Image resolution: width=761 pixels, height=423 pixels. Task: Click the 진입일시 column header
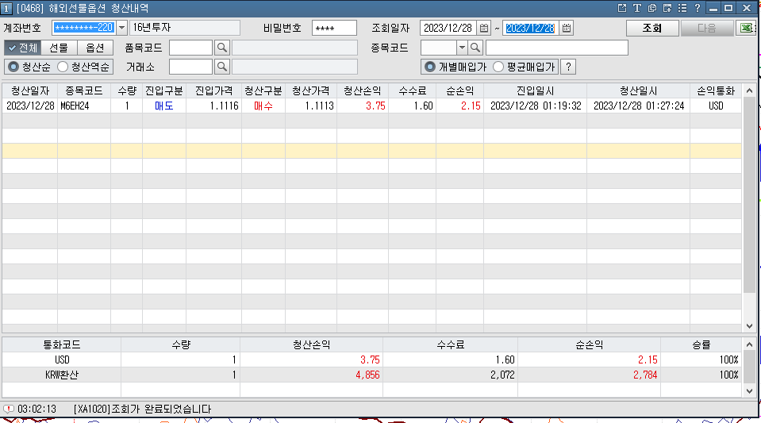536,90
